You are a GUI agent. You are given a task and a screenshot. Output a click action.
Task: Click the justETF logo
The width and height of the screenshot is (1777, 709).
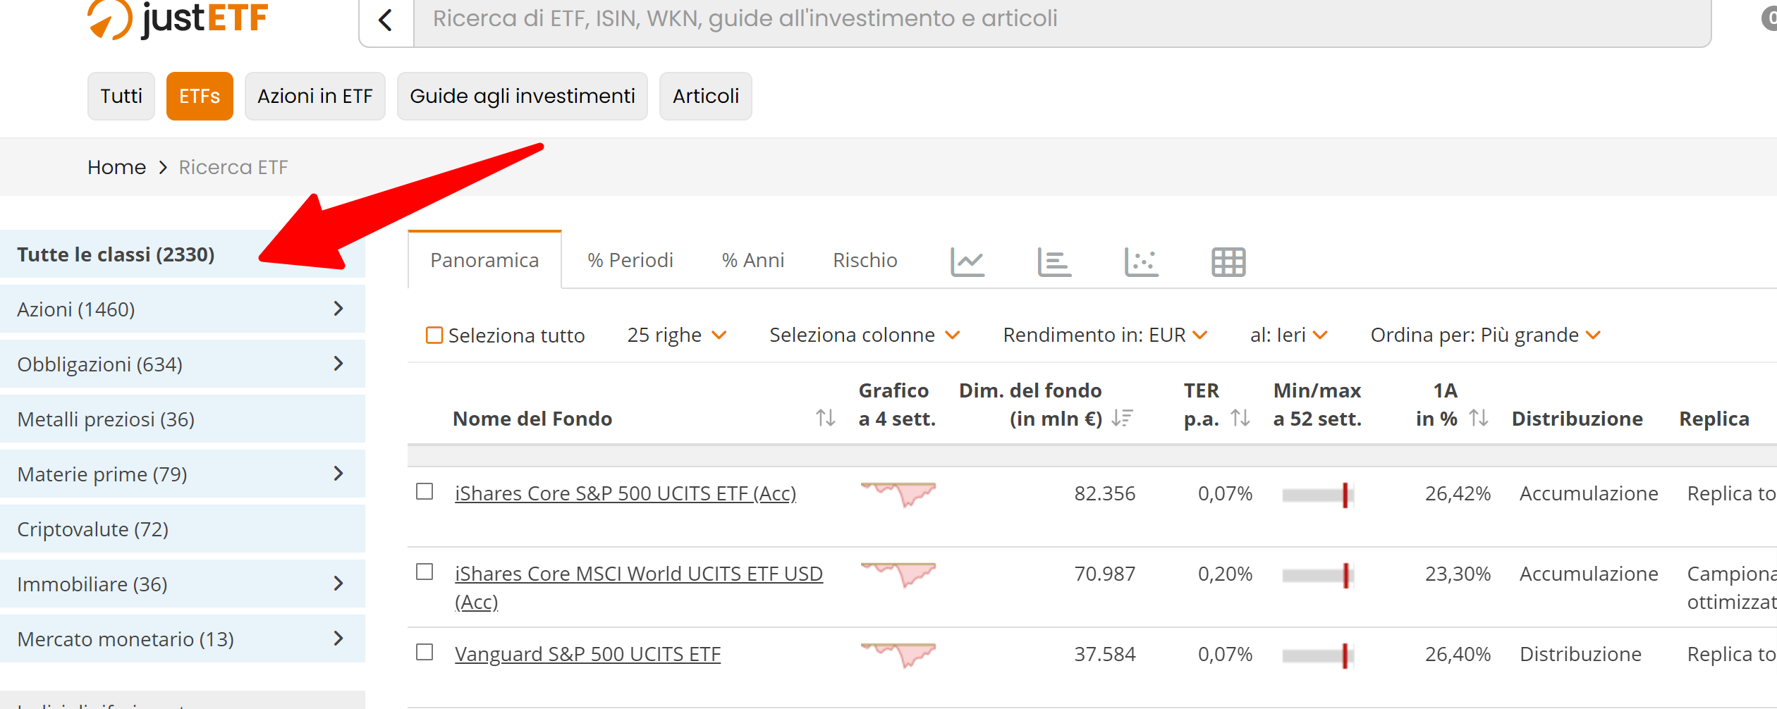tap(178, 19)
